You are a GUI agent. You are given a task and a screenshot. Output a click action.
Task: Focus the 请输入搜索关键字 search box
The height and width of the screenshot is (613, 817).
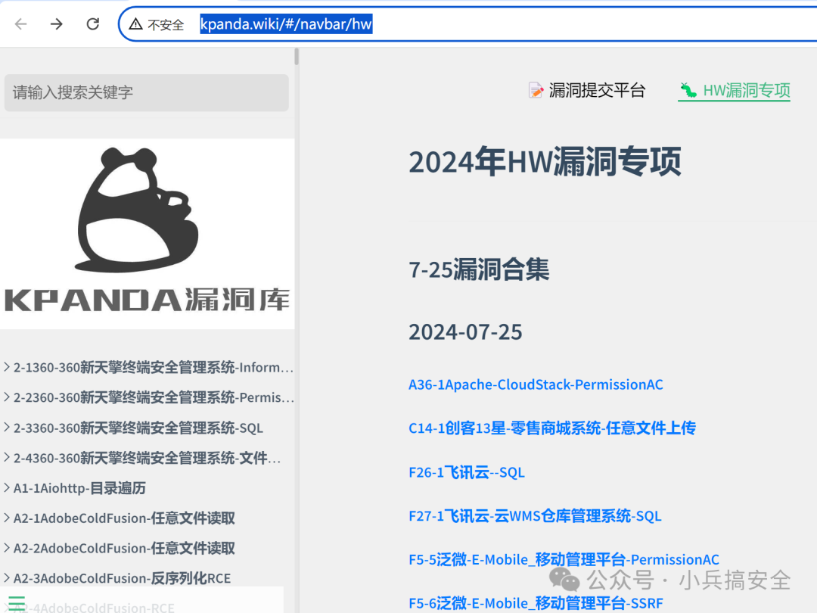pos(147,93)
